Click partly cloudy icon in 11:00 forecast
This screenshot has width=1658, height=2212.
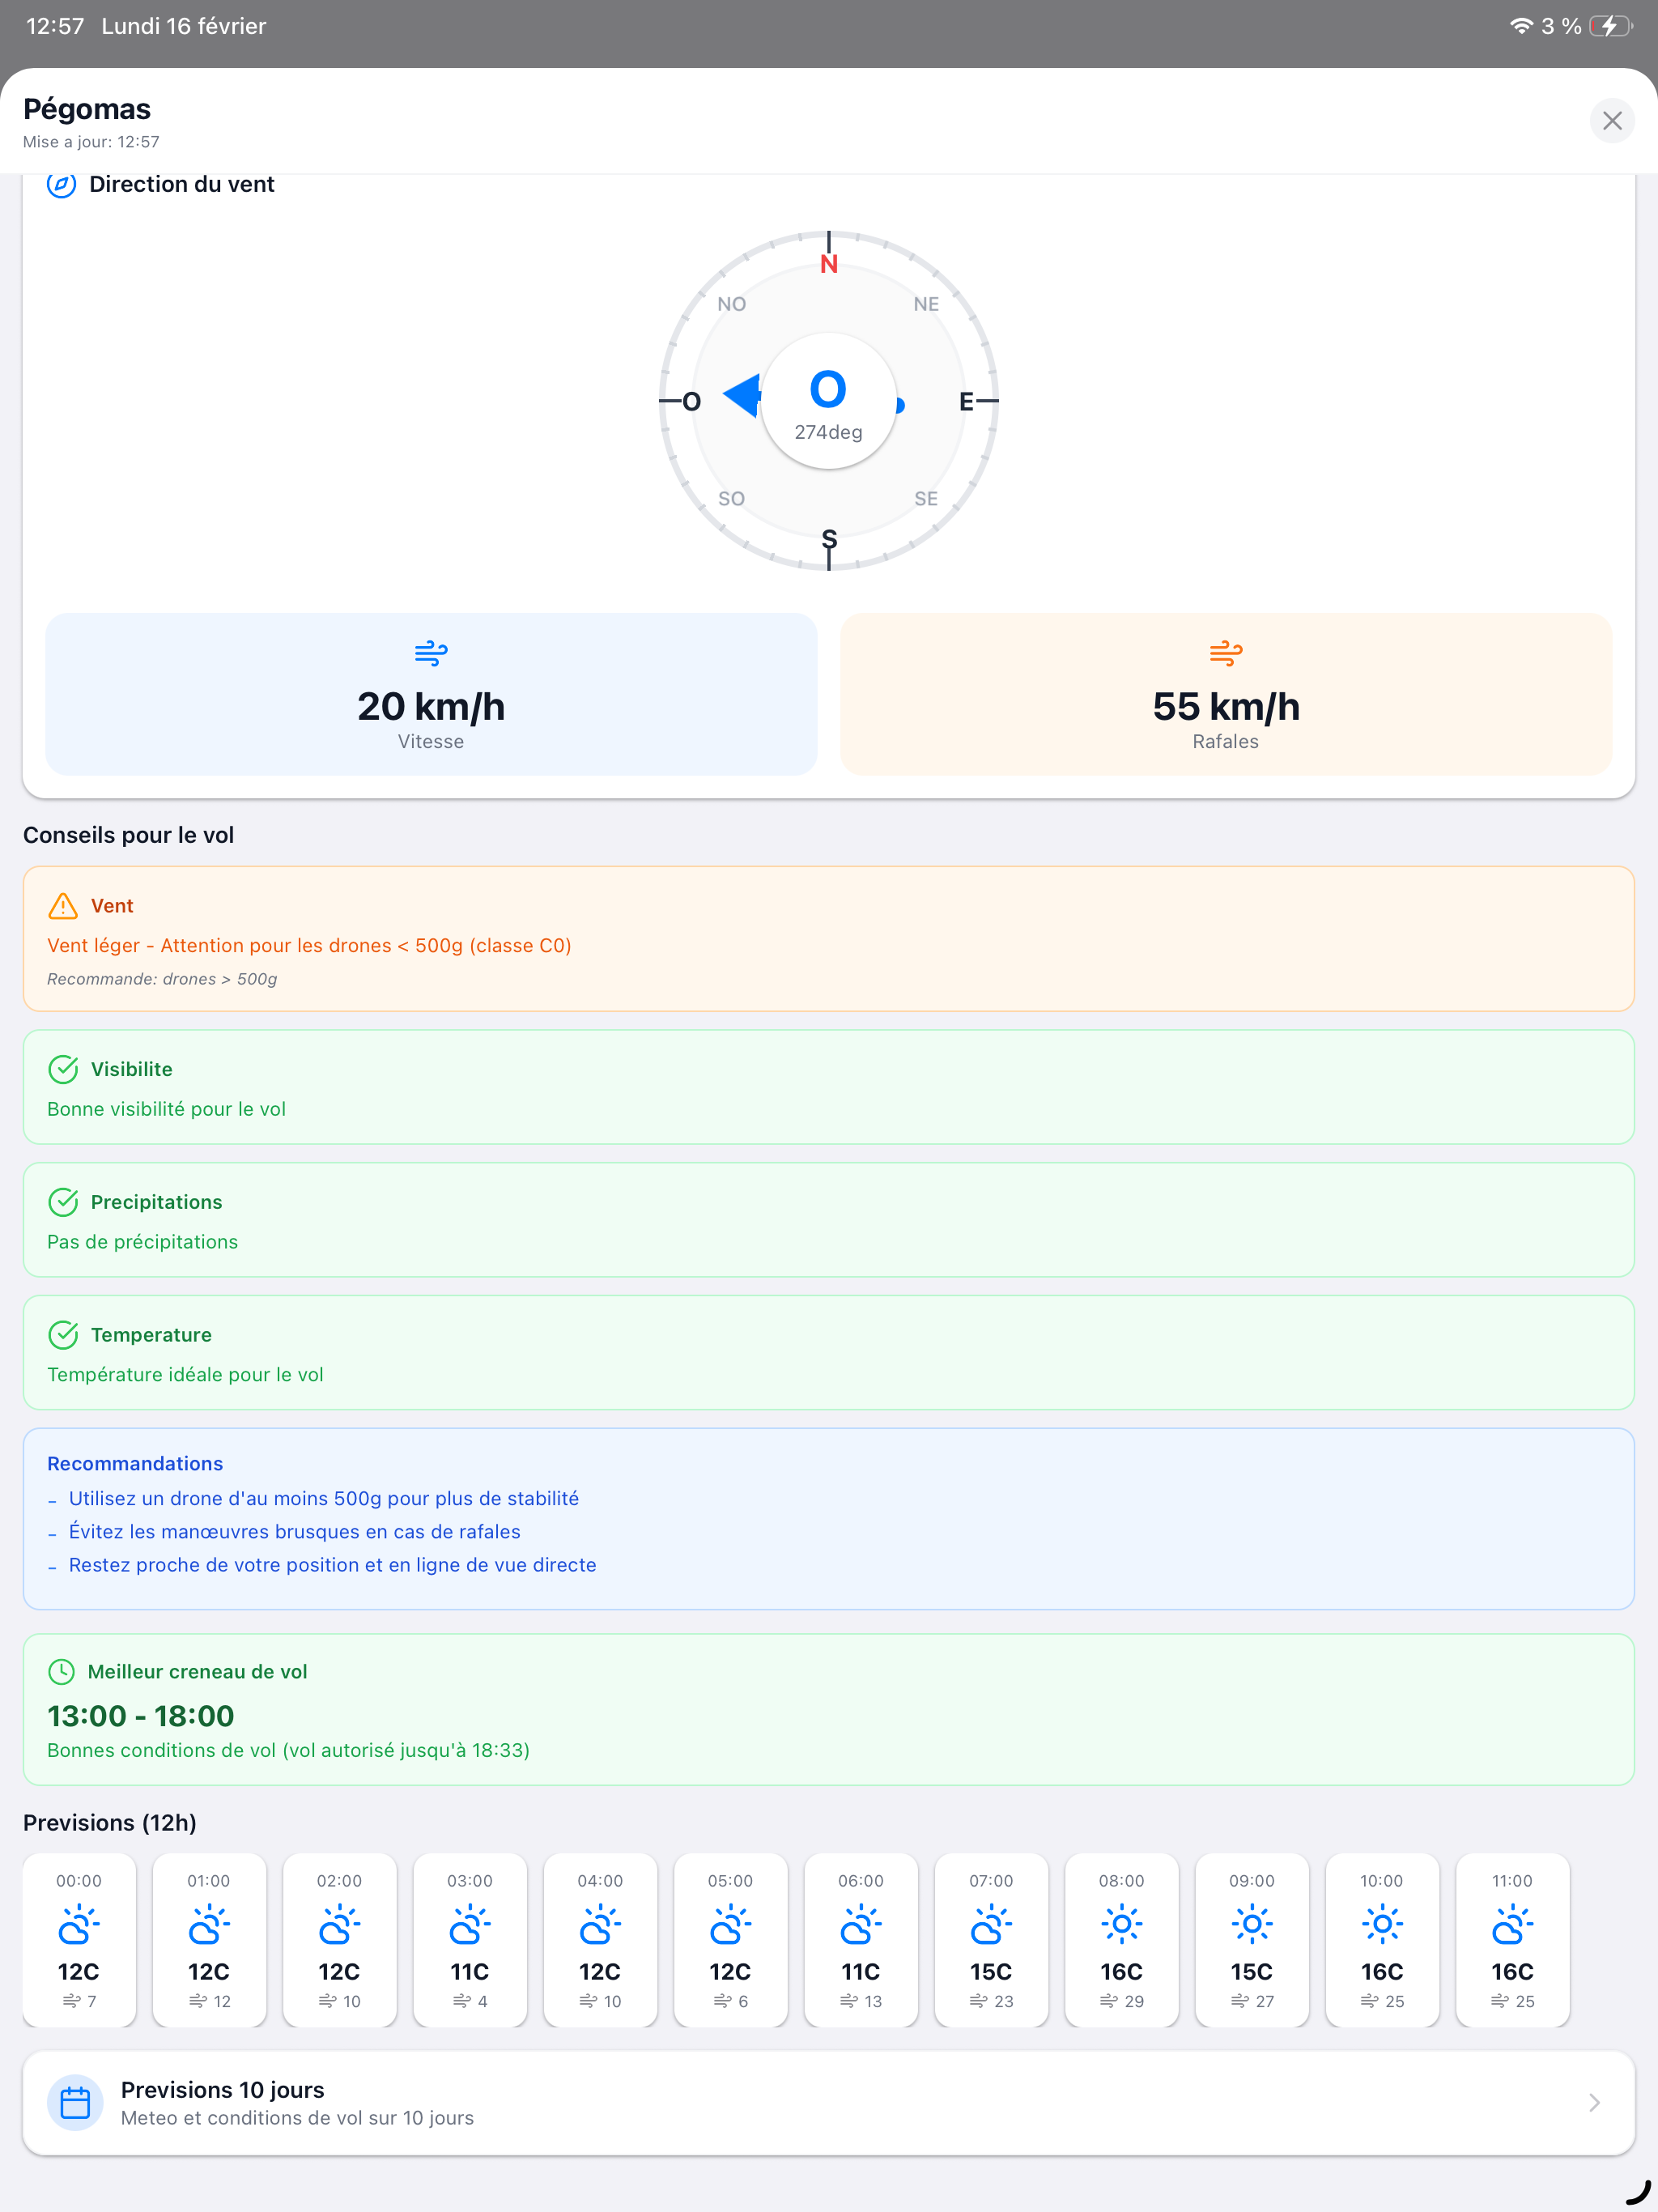tap(1512, 1924)
